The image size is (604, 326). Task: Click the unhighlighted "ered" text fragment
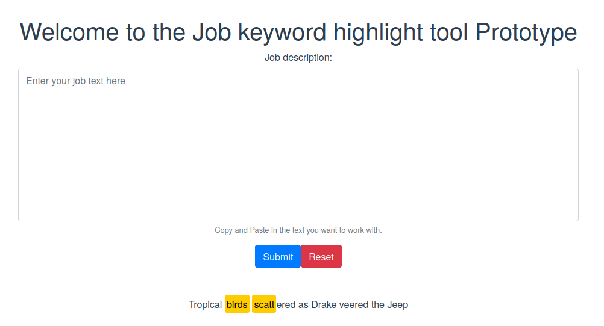[x=286, y=305]
